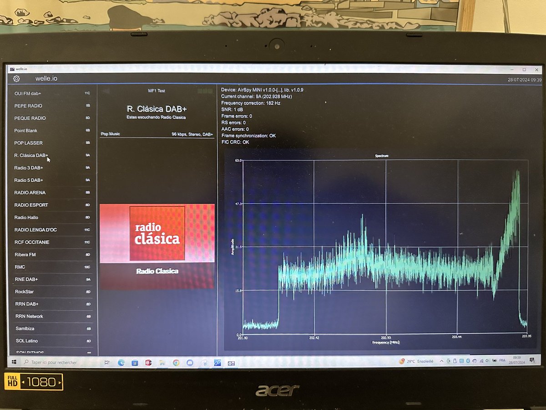546x410 pixels.
Task: Click the 'MF1 Test' ensemble label
Action: [157, 91]
